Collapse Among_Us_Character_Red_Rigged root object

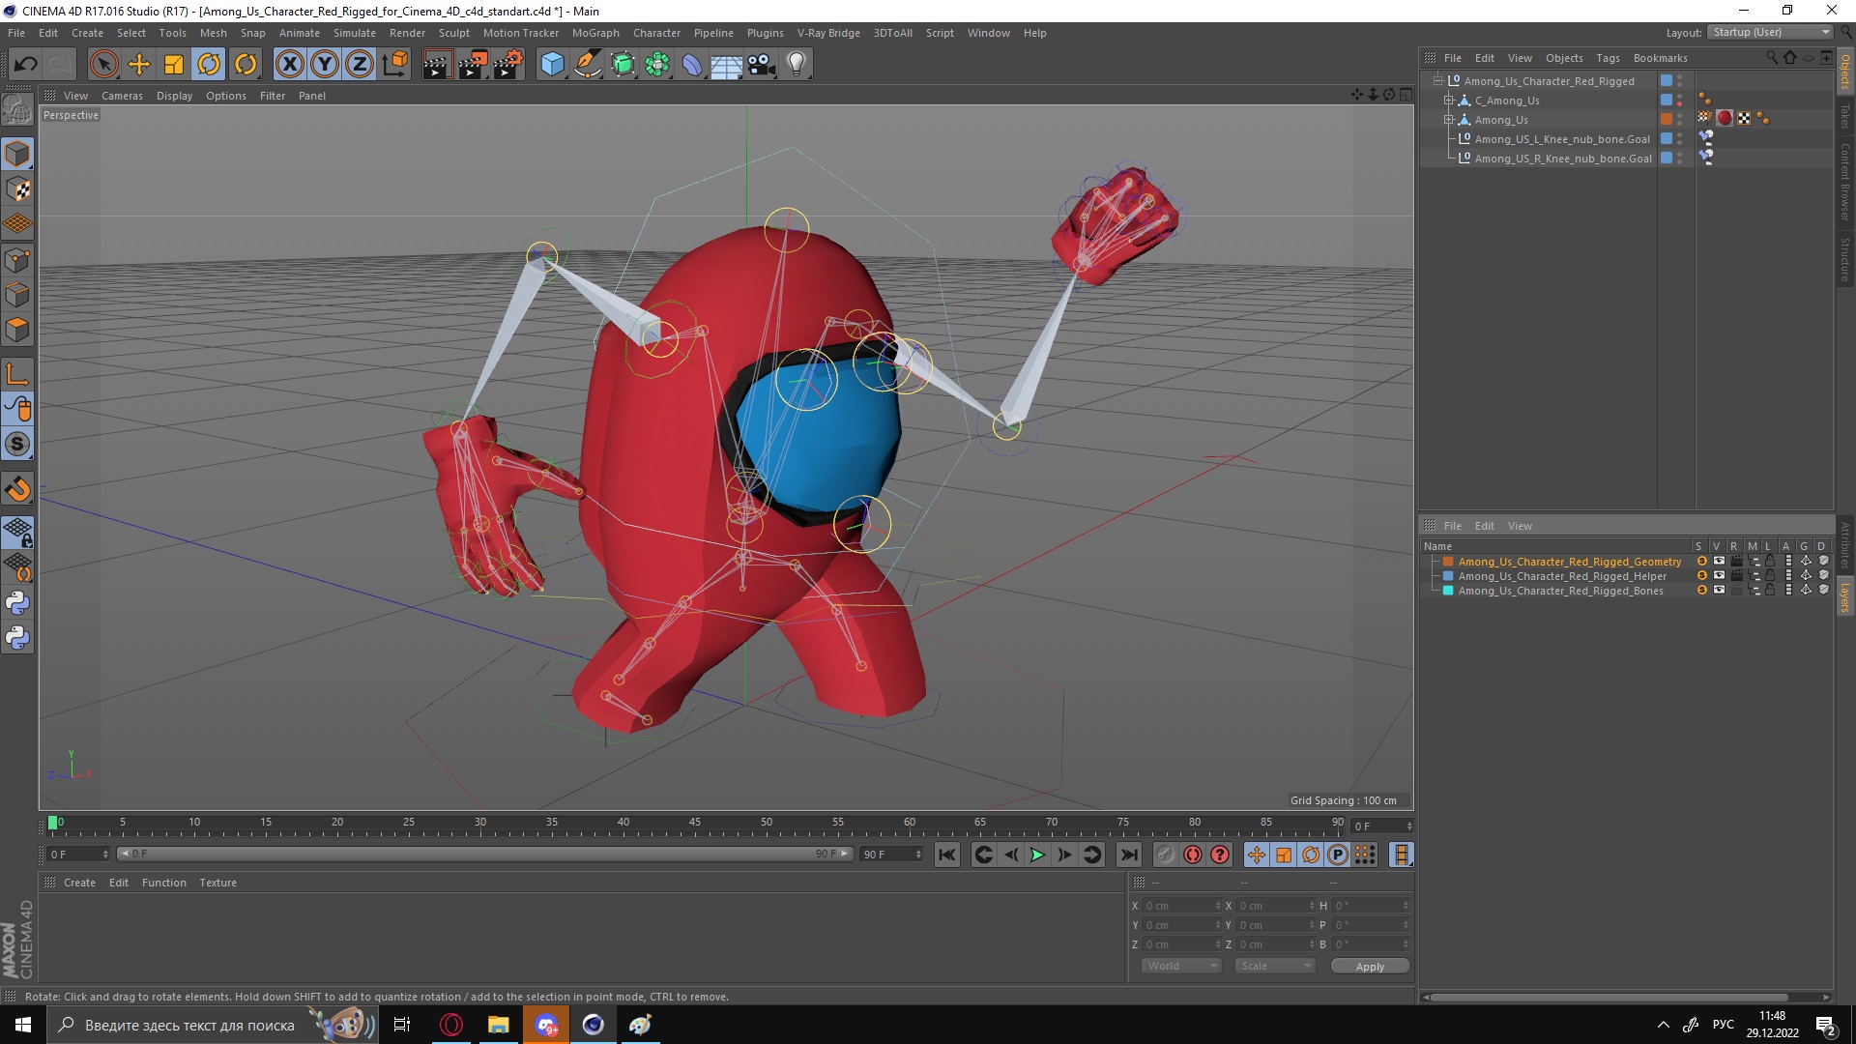coord(1437,80)
